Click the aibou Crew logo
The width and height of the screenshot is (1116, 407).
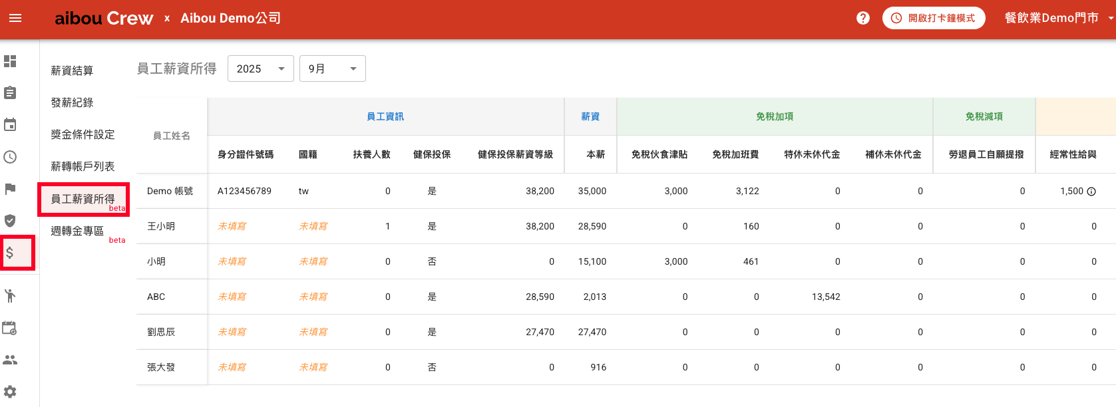[104, 18]
